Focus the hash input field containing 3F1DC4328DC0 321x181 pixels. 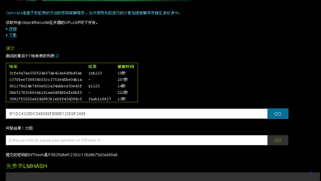[137, 114]
